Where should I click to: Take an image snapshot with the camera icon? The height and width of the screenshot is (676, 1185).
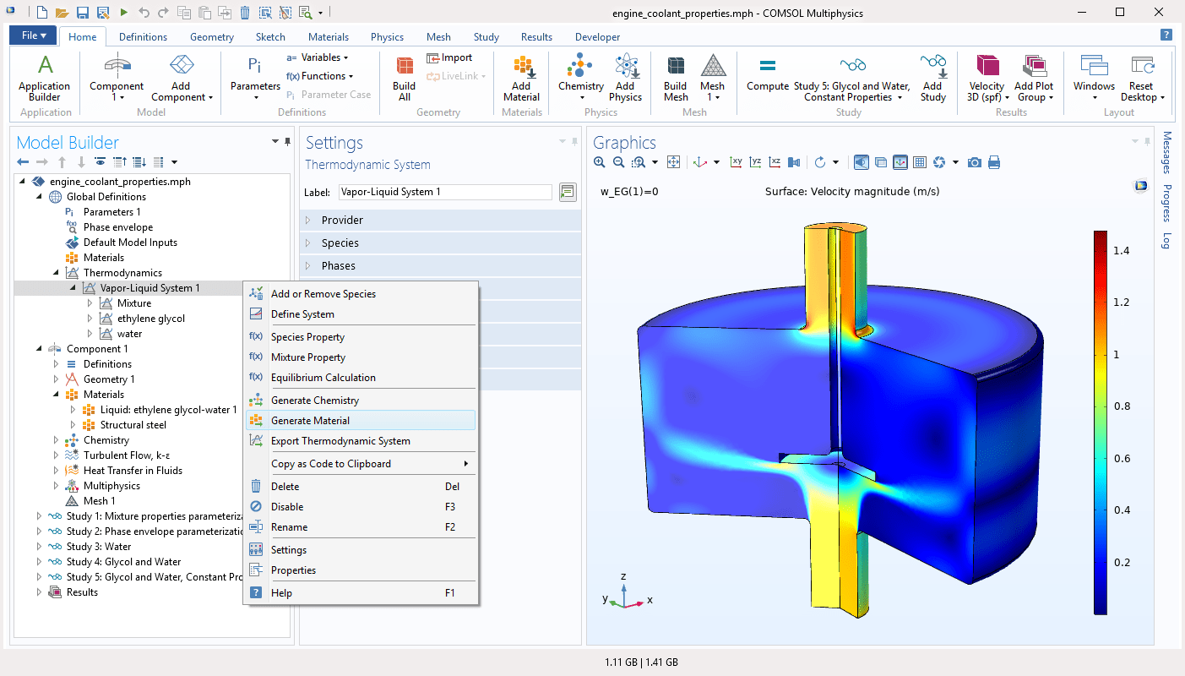coord(974,161)
